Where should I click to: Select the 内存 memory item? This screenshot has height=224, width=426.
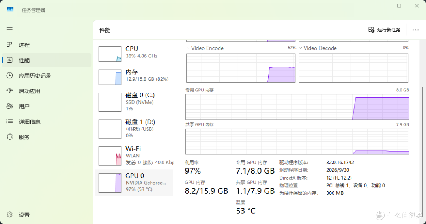134,77
